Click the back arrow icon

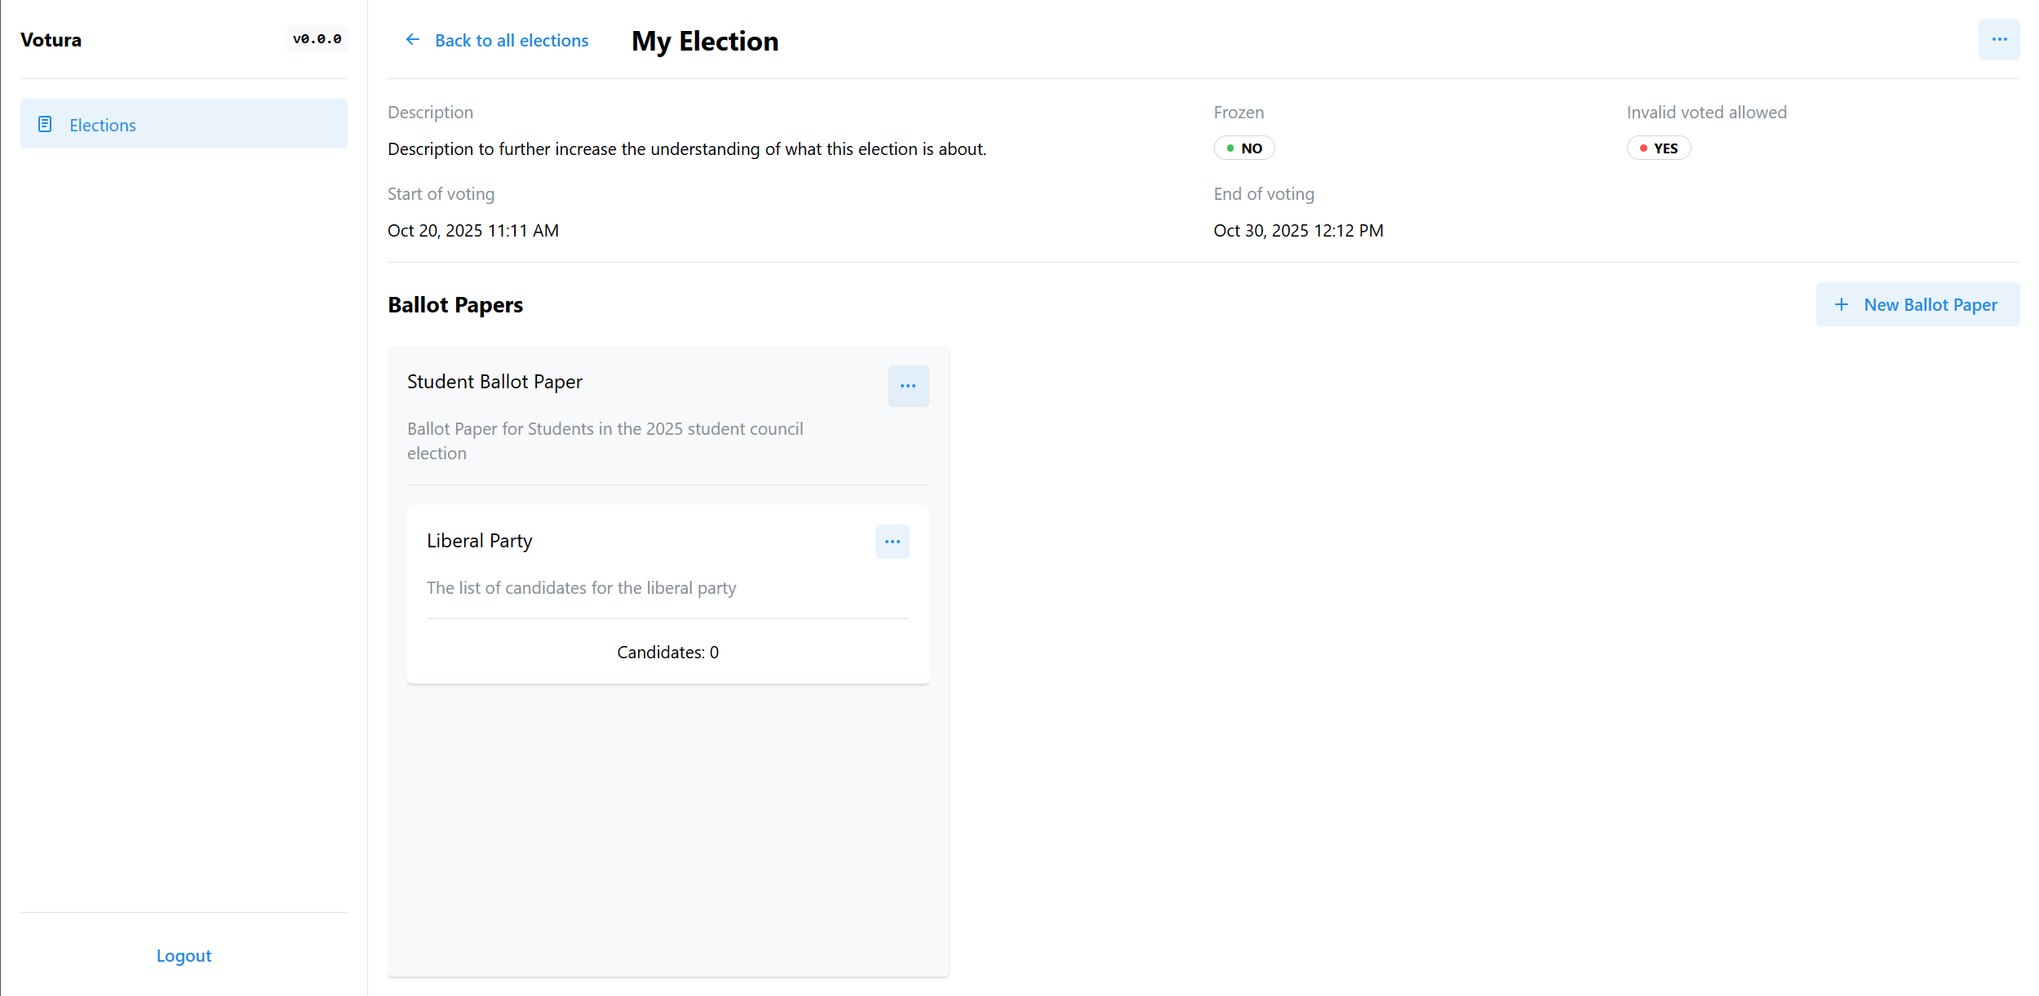point(413,40)
